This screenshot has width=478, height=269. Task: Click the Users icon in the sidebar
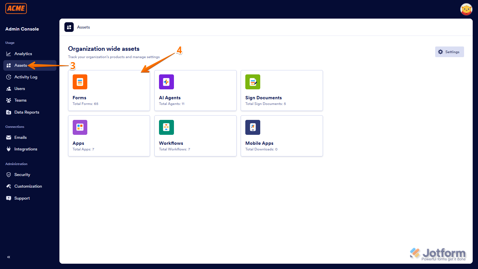tap(9, 88)
